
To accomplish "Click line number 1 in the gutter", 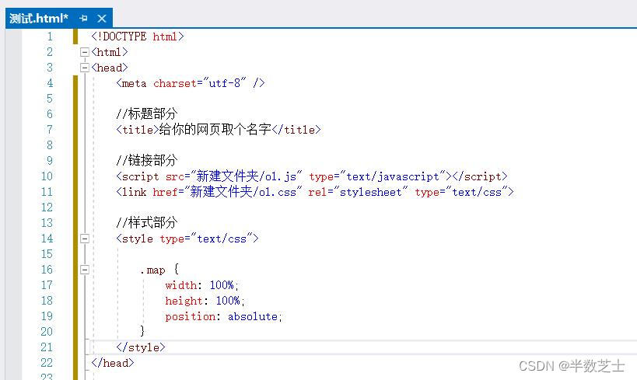I will coord(50,37).
